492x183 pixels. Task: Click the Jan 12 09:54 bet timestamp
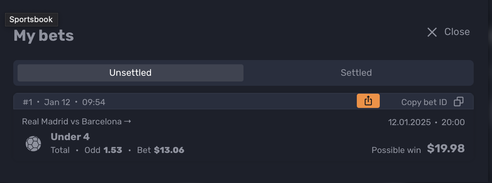pyautogui.click(x=75, y=102)
